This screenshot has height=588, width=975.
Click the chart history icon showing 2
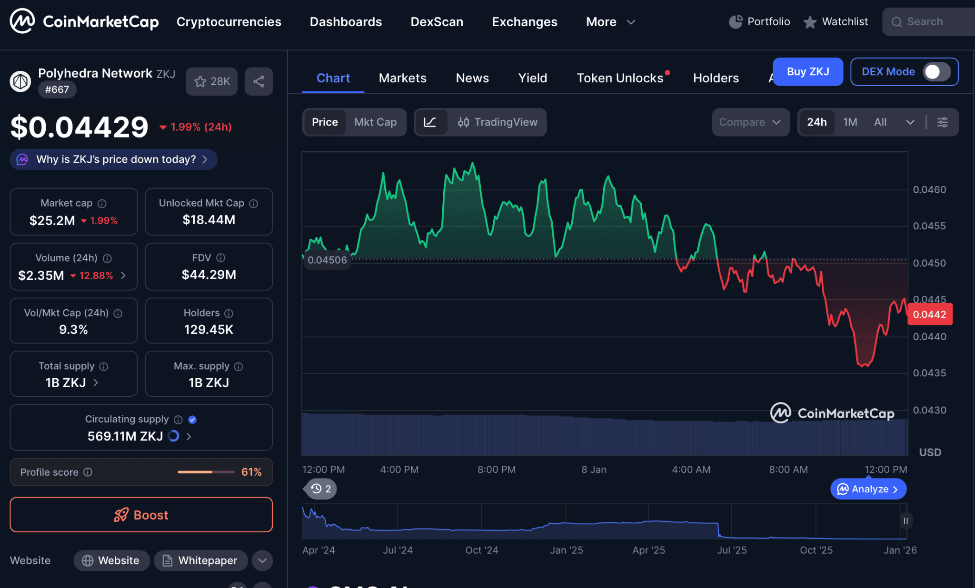coord(319,489)
